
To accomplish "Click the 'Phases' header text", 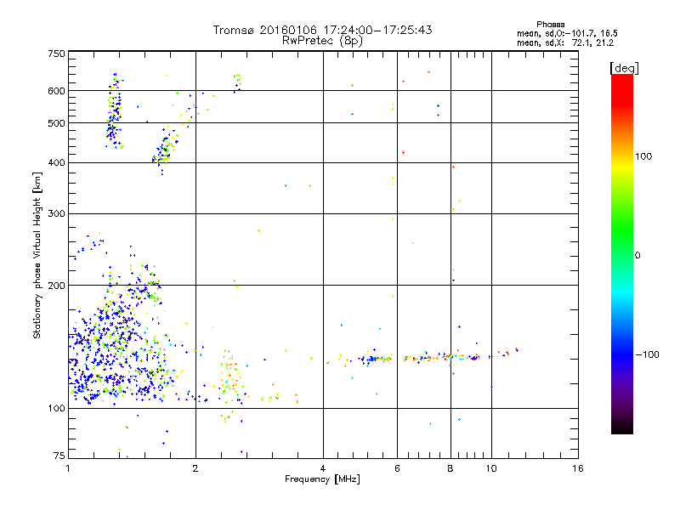I will click(x=550, y=25).
